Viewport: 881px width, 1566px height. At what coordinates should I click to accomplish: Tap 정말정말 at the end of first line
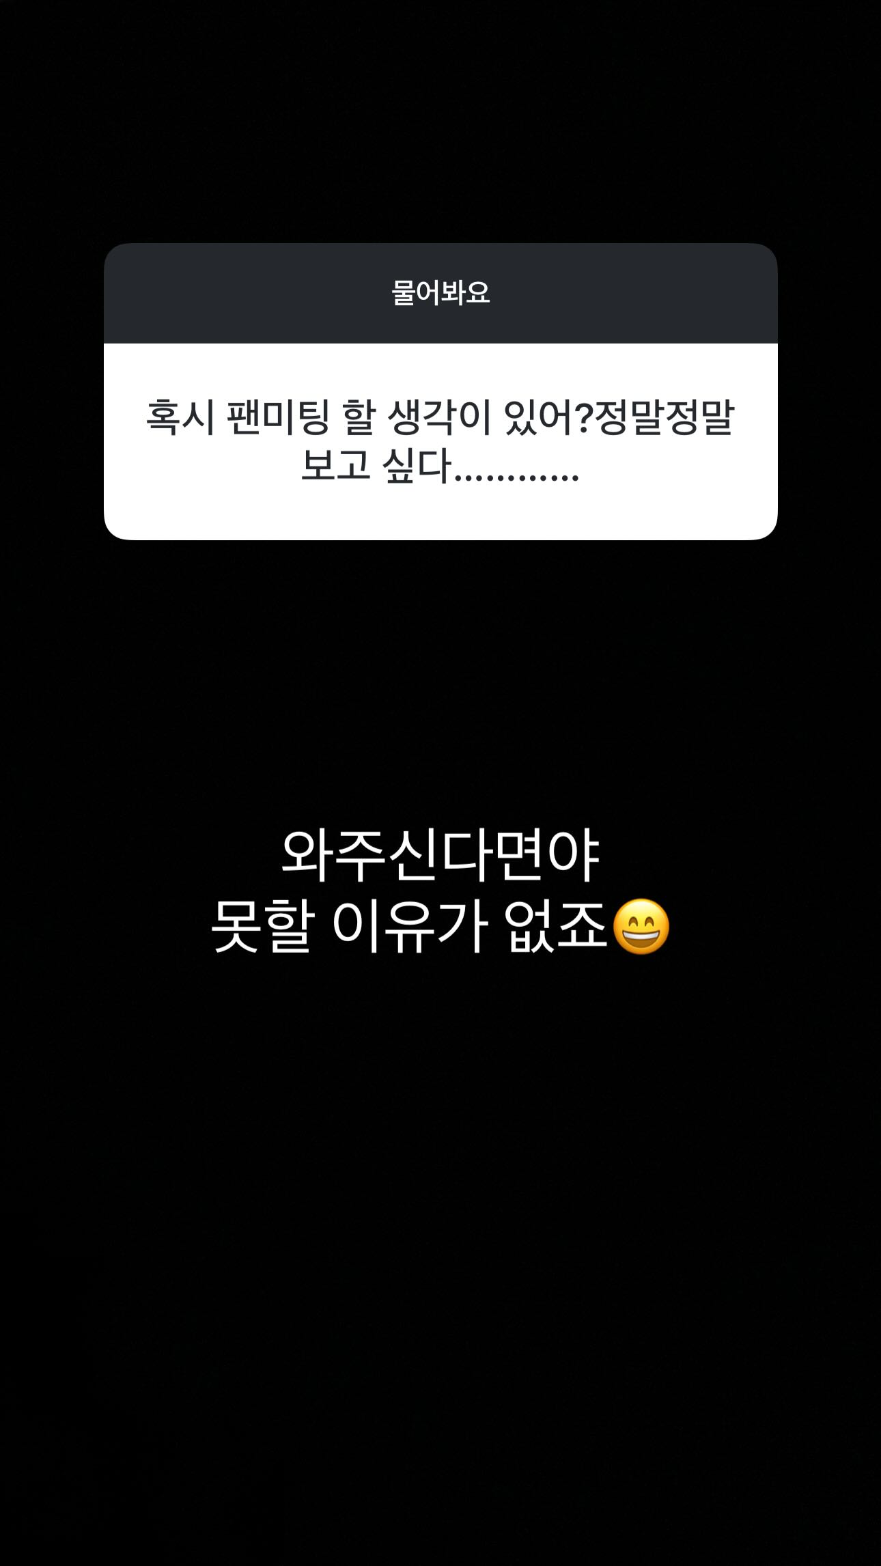tap(665, 417)
